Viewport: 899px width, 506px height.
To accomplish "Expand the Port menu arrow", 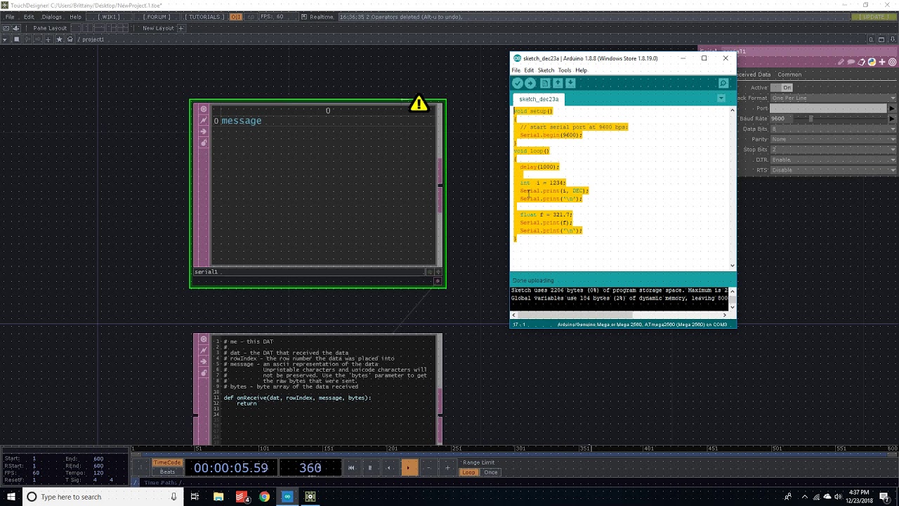I will [x=892, y=108].
